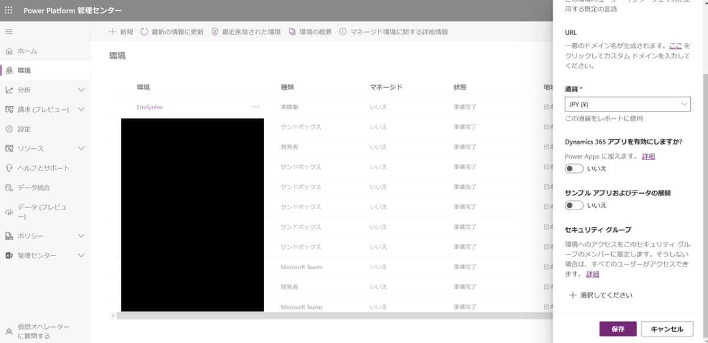Click the 仮想オペレーター bot icon

click(x=9, y=332)
